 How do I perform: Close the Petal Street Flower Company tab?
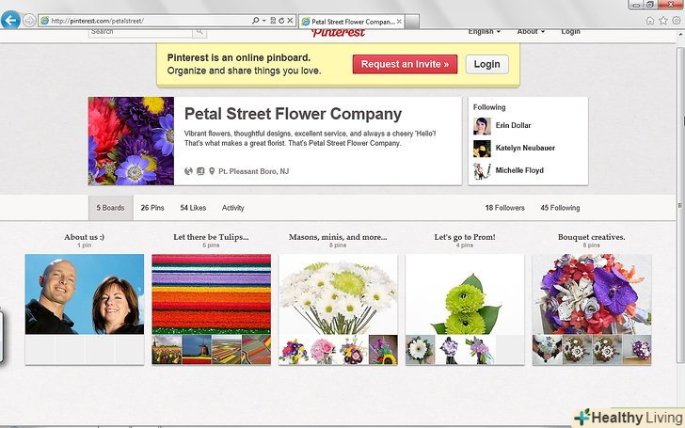[399, 22]
